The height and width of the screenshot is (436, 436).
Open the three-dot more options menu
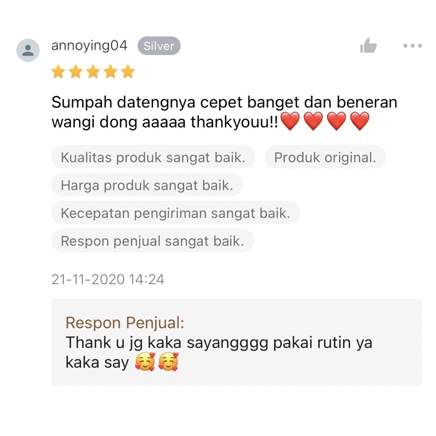pos(413,46)
